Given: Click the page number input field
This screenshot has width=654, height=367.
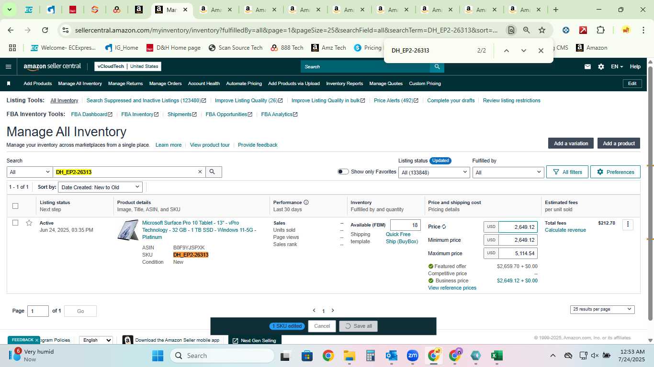Looking at the screenshot, I should click(38, 311).
